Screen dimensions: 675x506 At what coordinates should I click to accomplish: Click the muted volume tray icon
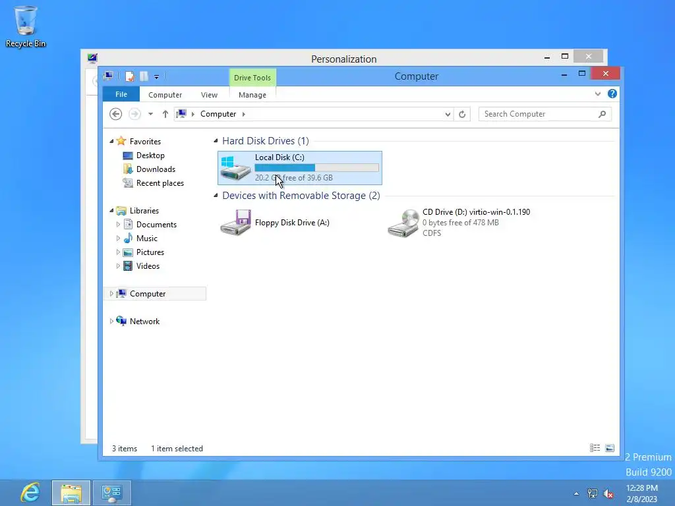pyautogui.click(x=608, y=493)
